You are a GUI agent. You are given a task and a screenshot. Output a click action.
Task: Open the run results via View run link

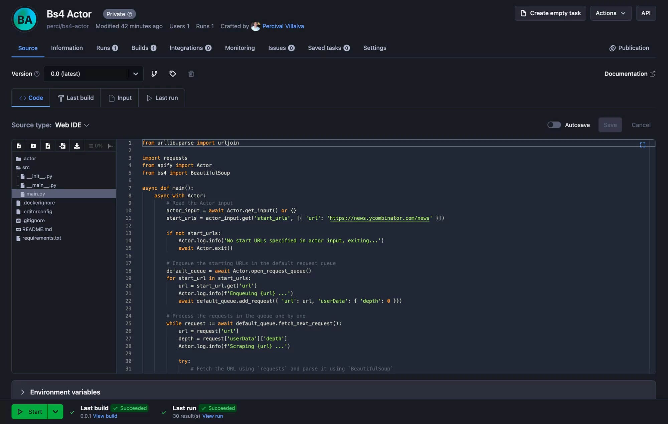tap(212, 416)
